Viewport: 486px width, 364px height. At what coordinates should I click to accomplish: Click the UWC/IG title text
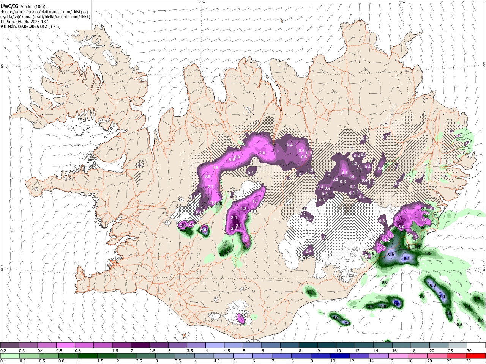click(9, 6)
